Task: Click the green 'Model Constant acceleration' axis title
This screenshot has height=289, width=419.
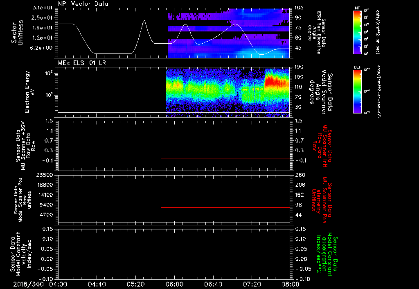Action: click(327, 254)
